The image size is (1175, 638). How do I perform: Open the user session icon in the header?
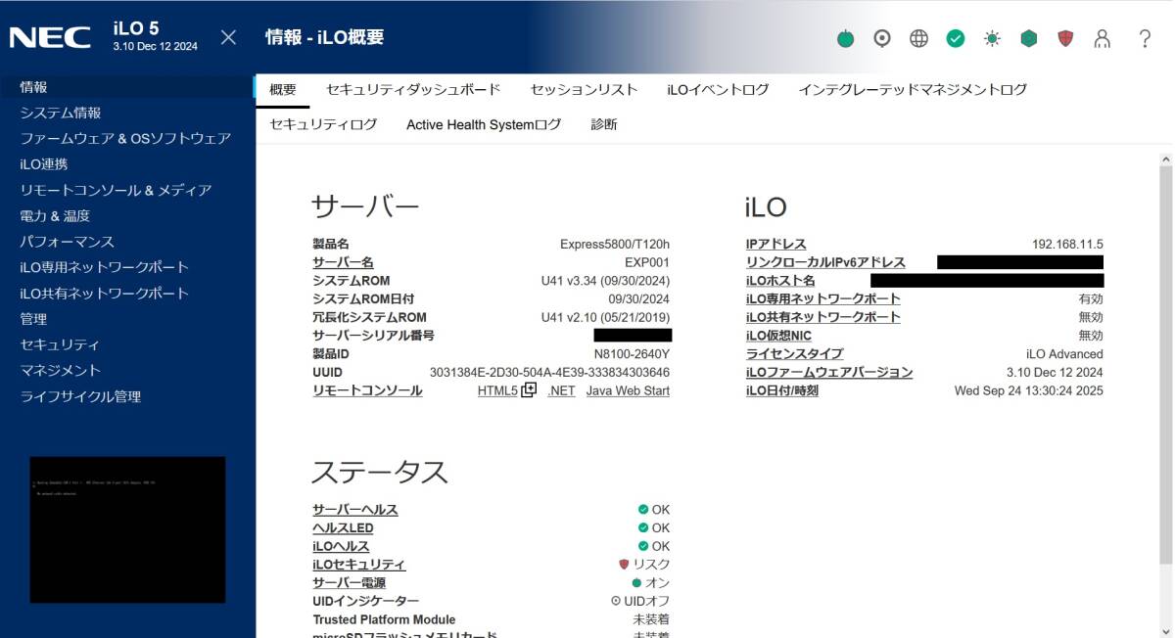click(x=1101, y=38)
